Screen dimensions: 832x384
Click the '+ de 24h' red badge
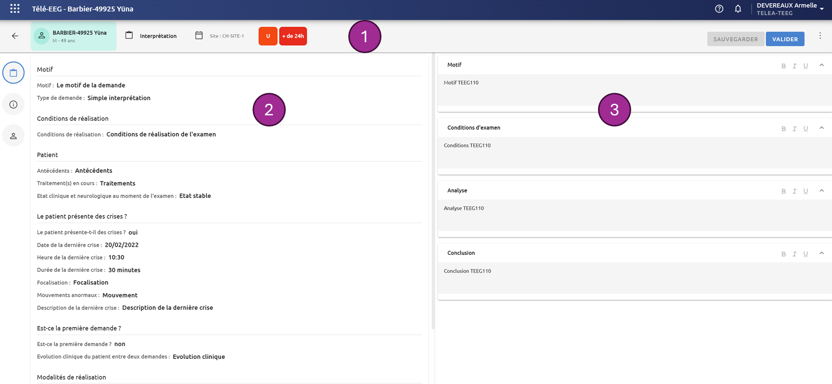[x=293, y=36]
